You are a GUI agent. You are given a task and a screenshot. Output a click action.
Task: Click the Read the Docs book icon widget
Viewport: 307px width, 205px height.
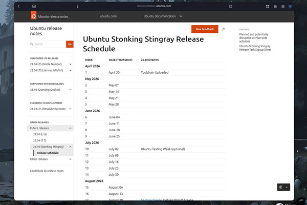click(281, 187)
